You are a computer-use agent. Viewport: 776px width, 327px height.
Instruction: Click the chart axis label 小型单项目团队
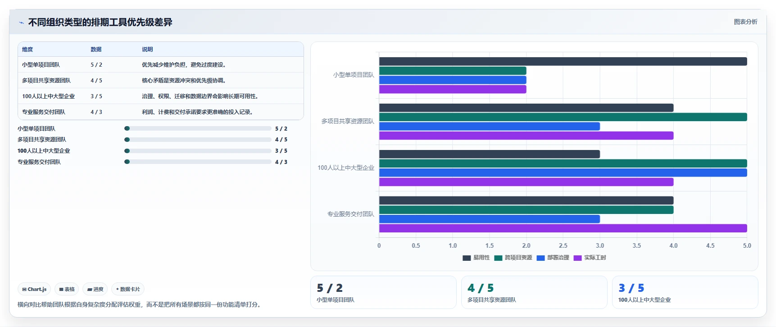[354, 75]
